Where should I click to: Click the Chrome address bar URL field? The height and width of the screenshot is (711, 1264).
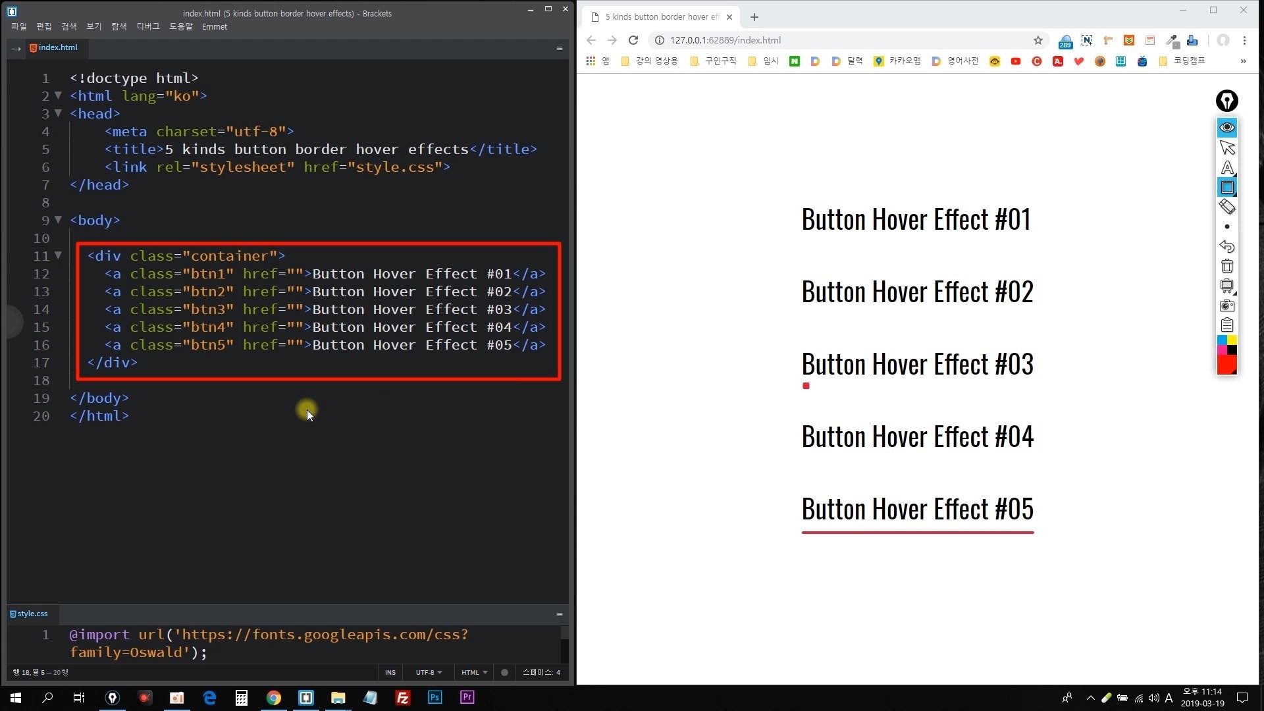click(x=843, y=40)
